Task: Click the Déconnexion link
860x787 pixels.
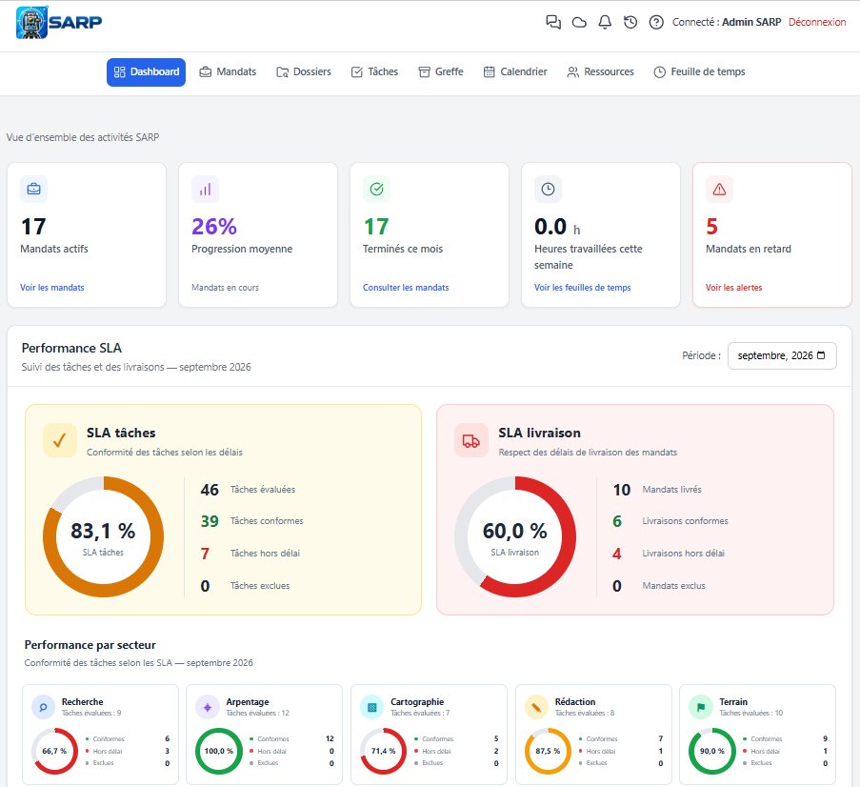Action: click(817, 22)
